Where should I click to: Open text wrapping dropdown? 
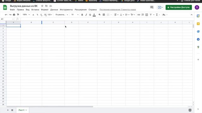coord(127,15)
